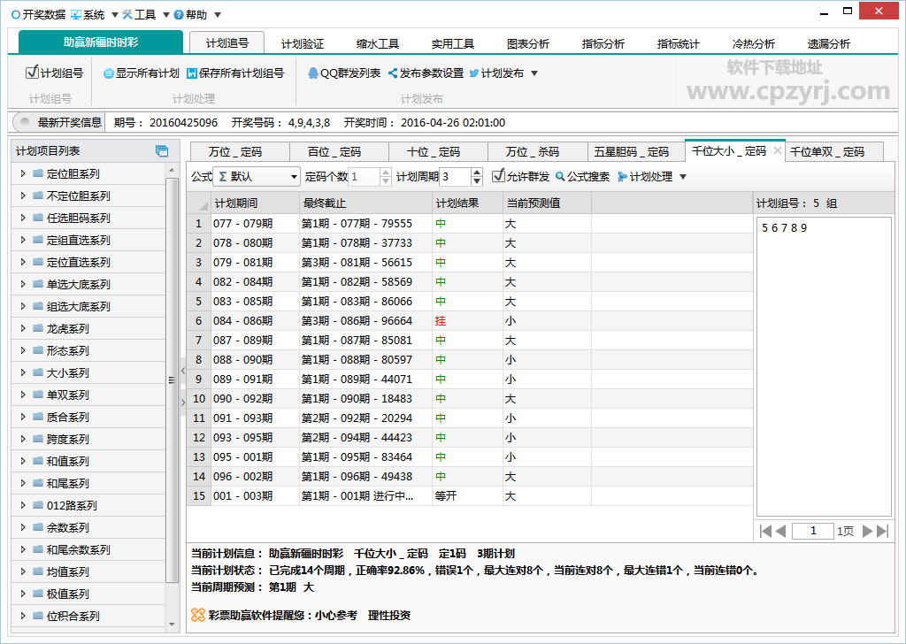Click the 保存所有计划组号 save icon
Image resolution: width=906 pixels, height=644 pixels.
[x=192, y=73]
